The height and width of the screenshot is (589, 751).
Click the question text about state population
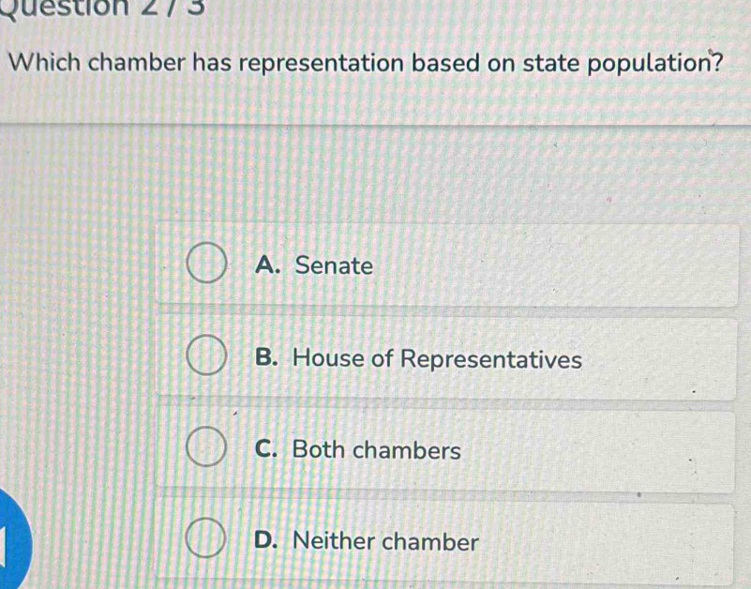coord(369,68)
